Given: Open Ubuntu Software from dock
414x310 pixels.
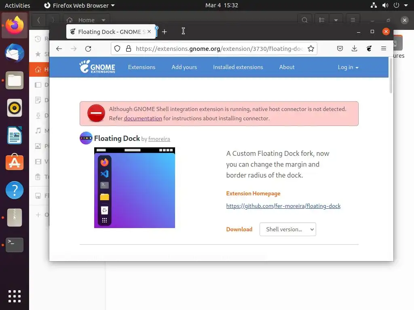Looking at the screenshot, I should [x=15, y=163].
